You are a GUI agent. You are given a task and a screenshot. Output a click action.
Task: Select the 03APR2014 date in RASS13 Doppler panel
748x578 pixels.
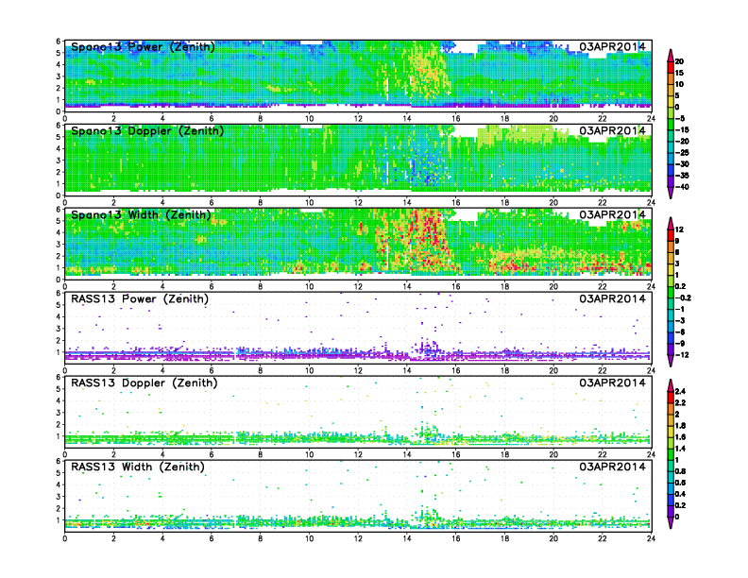click(612, 382)
